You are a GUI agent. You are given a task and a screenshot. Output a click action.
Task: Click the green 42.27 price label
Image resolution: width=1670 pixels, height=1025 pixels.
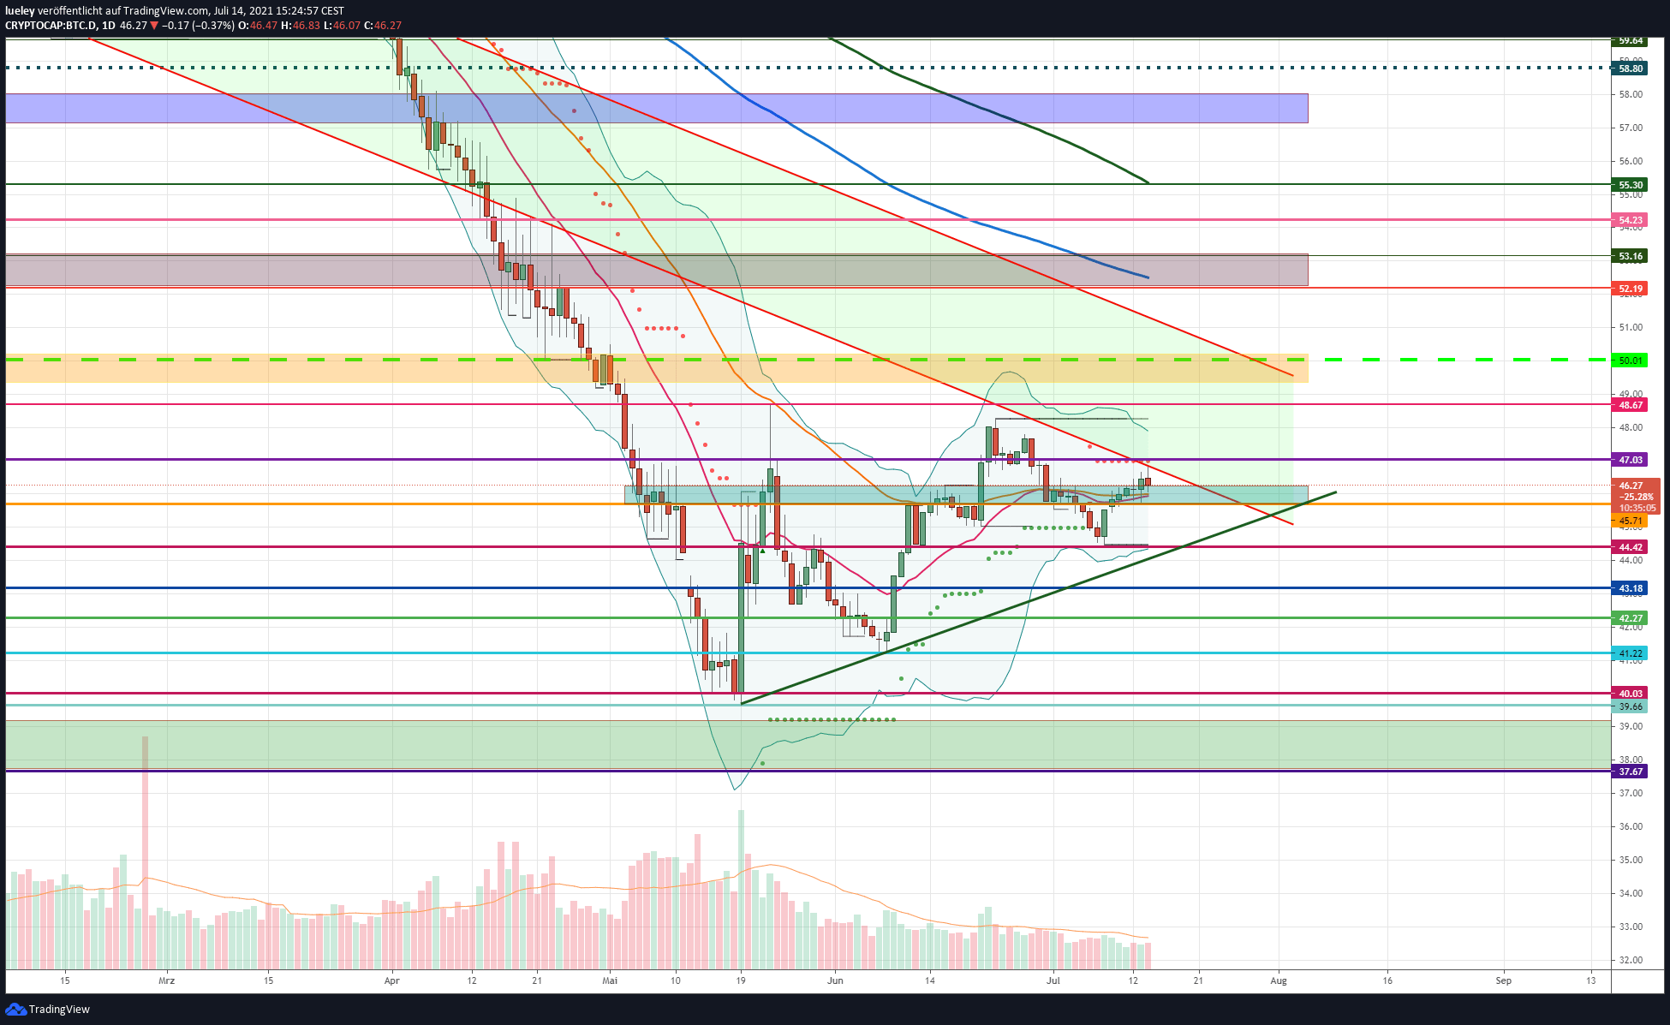[x=1631, y=618]
